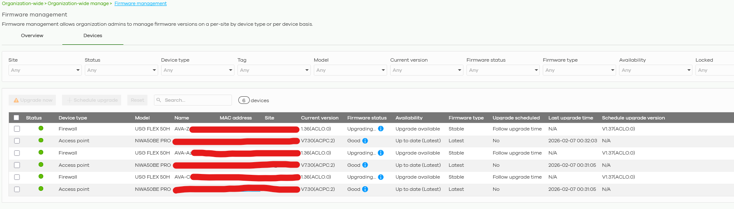
Task: Check the AVA-Z firewall row checkbox
Action: pos(17,129)
